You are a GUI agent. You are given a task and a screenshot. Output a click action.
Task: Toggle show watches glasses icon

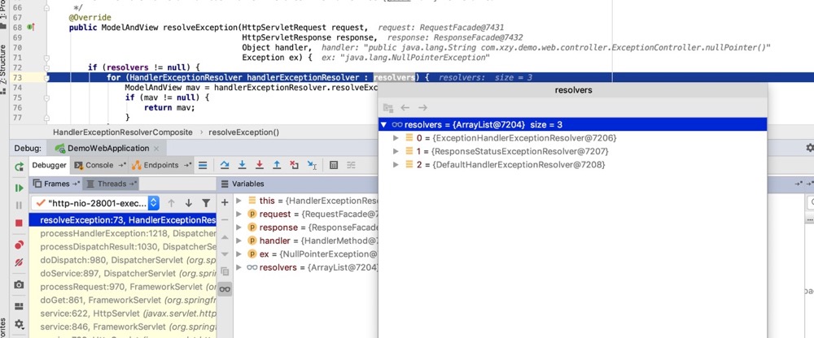click(225, 289)
